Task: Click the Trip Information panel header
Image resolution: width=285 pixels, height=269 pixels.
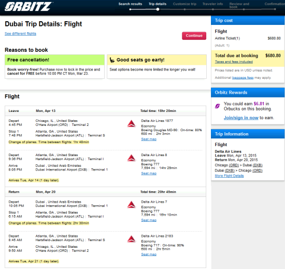Action: (x=248, y=134)
